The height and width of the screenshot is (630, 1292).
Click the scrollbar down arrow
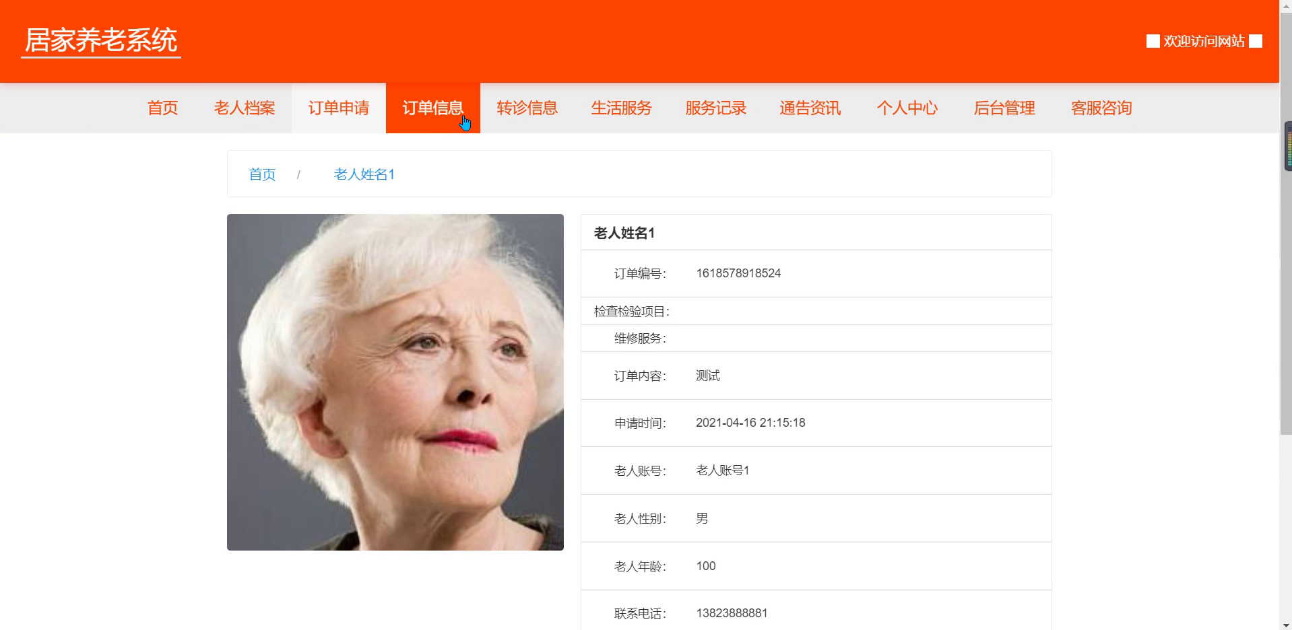point(1285,624)
